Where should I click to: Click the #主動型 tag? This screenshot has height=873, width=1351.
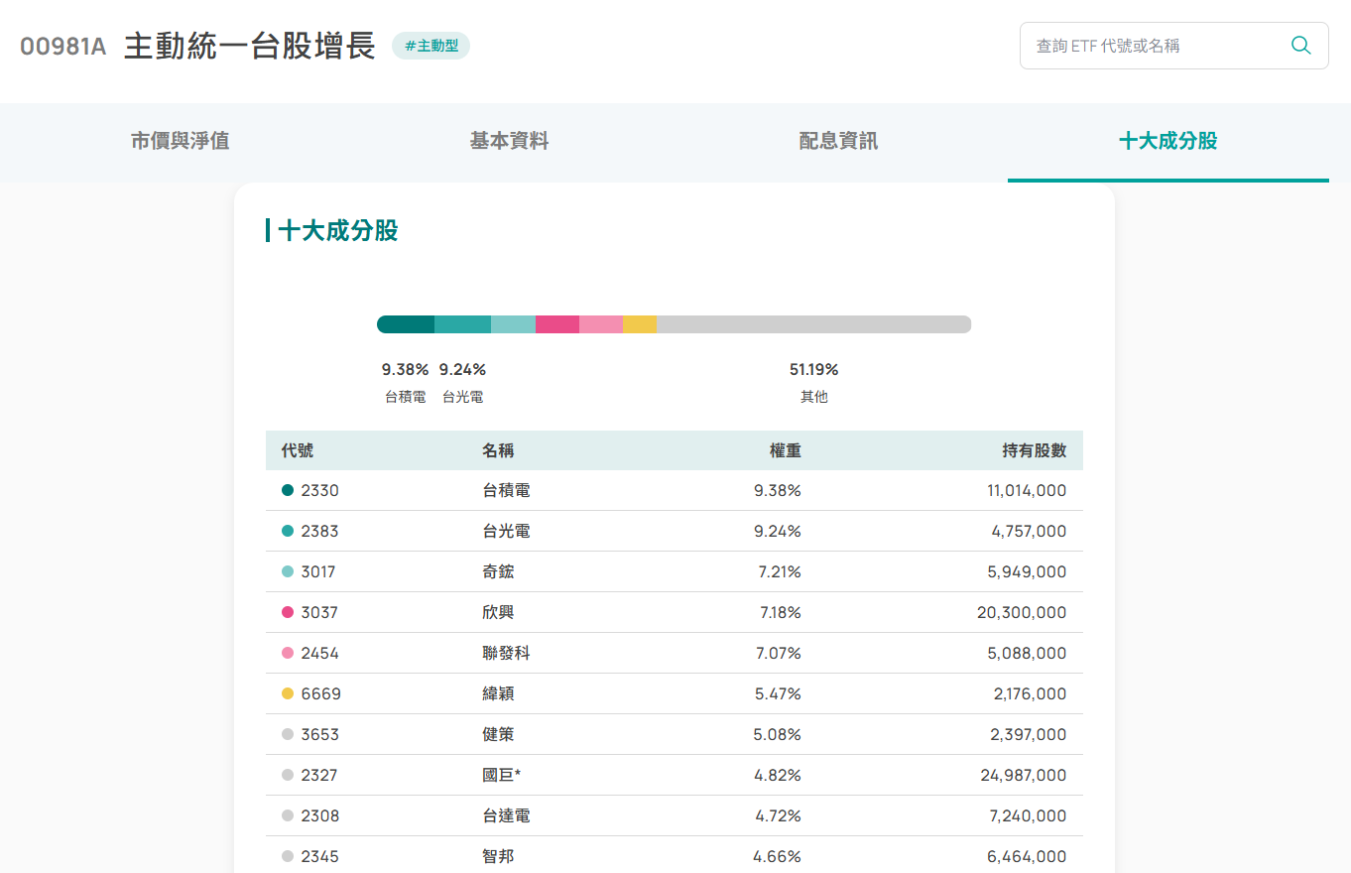coord(430,46)
